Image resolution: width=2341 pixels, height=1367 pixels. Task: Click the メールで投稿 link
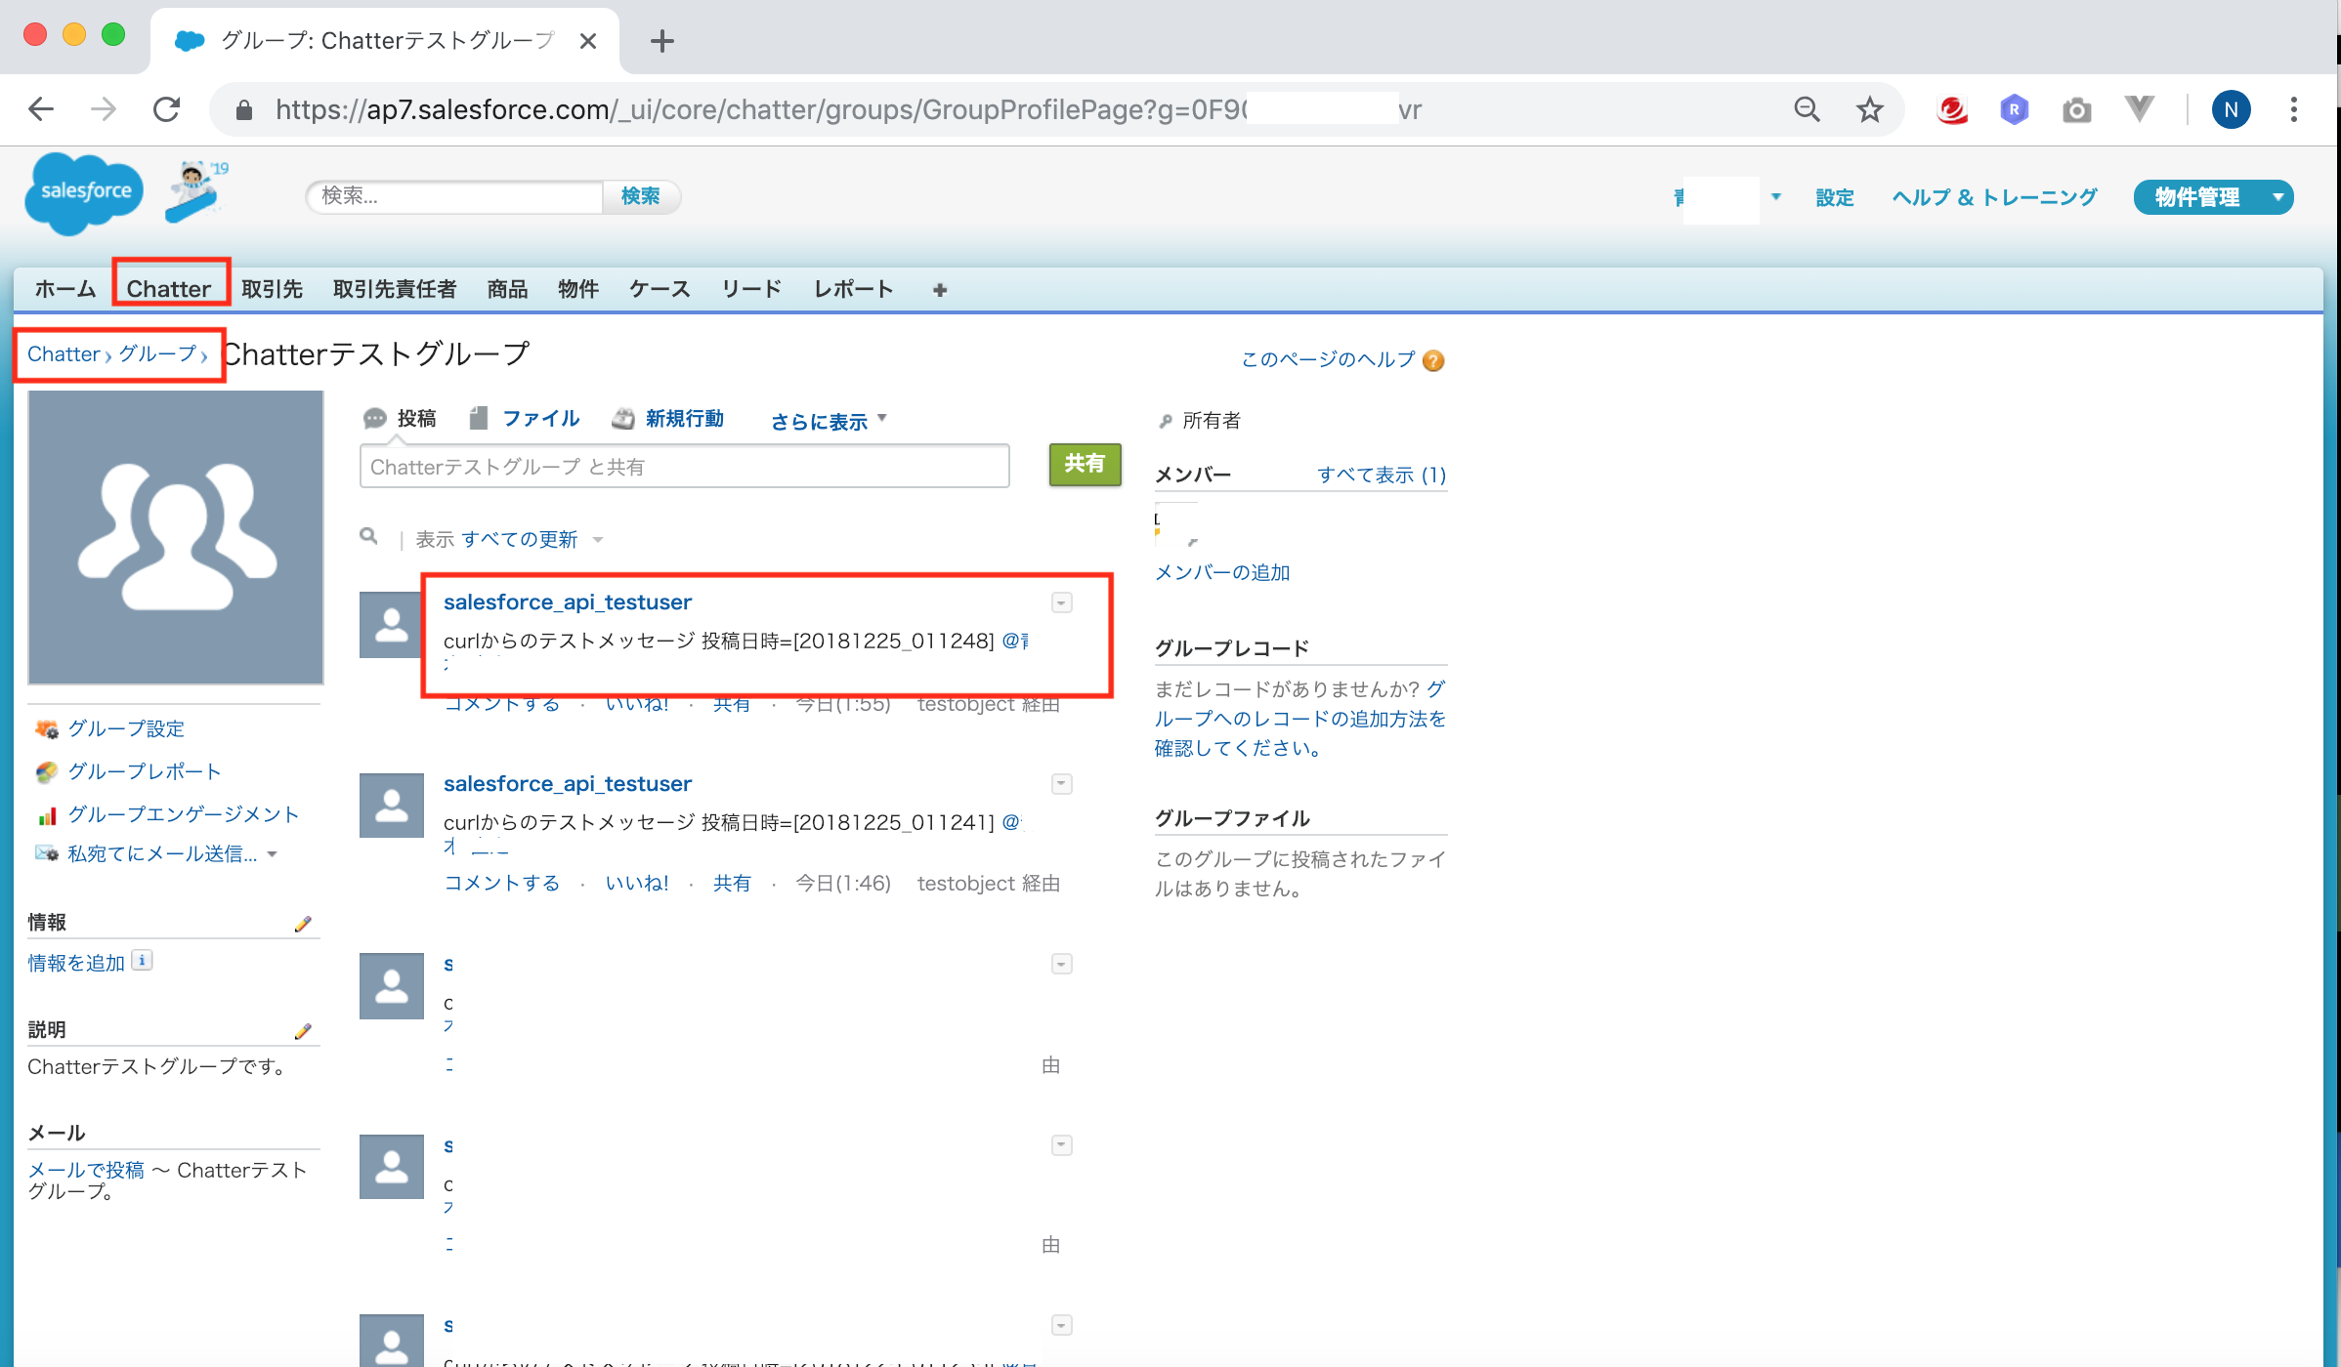pos(86,1170)
